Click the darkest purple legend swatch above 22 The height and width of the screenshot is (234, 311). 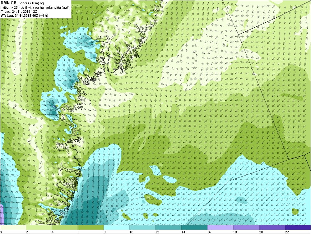click(x=298, y=227)
